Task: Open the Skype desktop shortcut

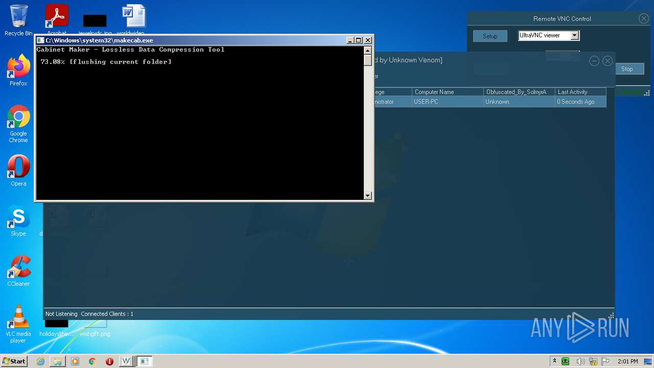Action: (x=18, y=221)
